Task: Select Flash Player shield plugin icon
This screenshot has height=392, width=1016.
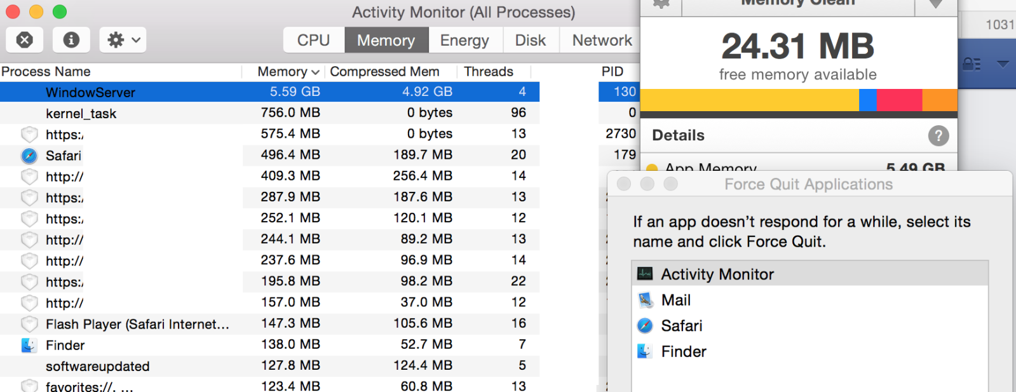Action: 29,324
